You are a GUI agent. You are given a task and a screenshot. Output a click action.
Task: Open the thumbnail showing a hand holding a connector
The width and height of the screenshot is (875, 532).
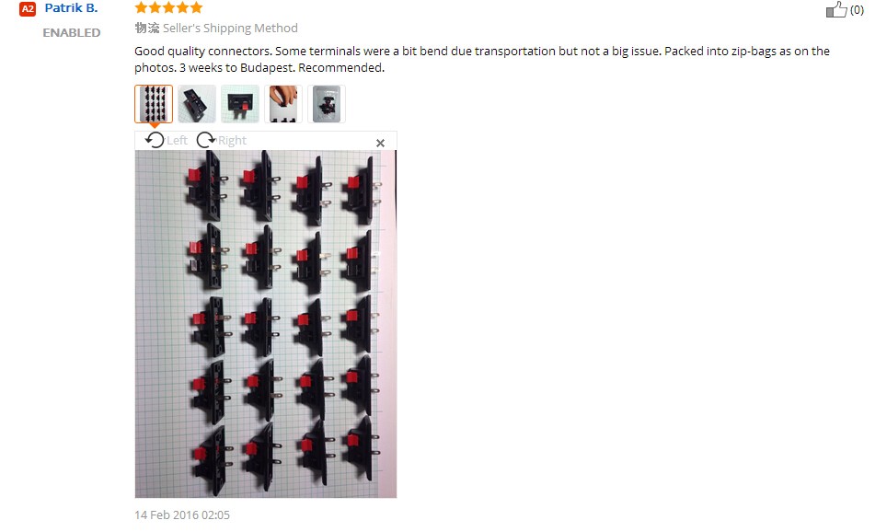[283, 104]
